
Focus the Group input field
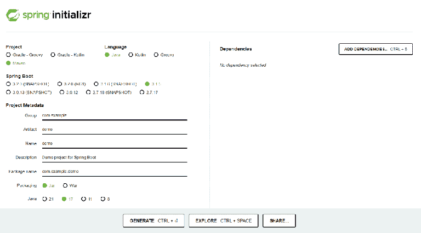115,115
